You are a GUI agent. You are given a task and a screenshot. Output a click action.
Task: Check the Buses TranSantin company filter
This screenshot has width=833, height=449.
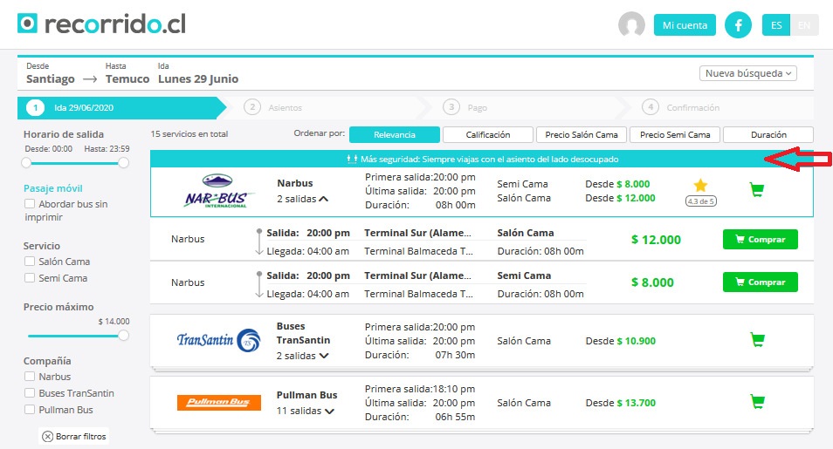[30, 392]
